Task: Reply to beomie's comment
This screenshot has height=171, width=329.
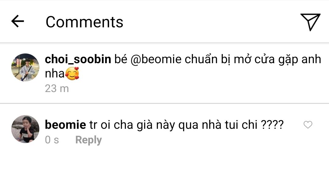Action: pos(88,140)
